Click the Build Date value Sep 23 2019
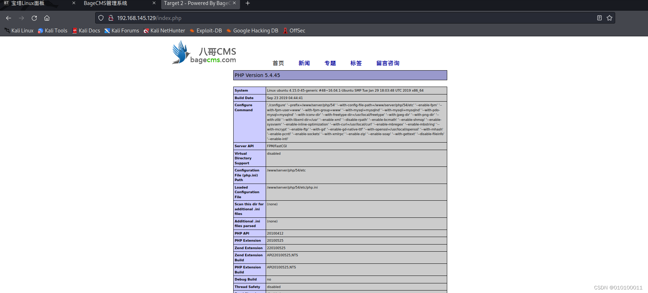This screenshot has height=293, width=648. (285, 98)
